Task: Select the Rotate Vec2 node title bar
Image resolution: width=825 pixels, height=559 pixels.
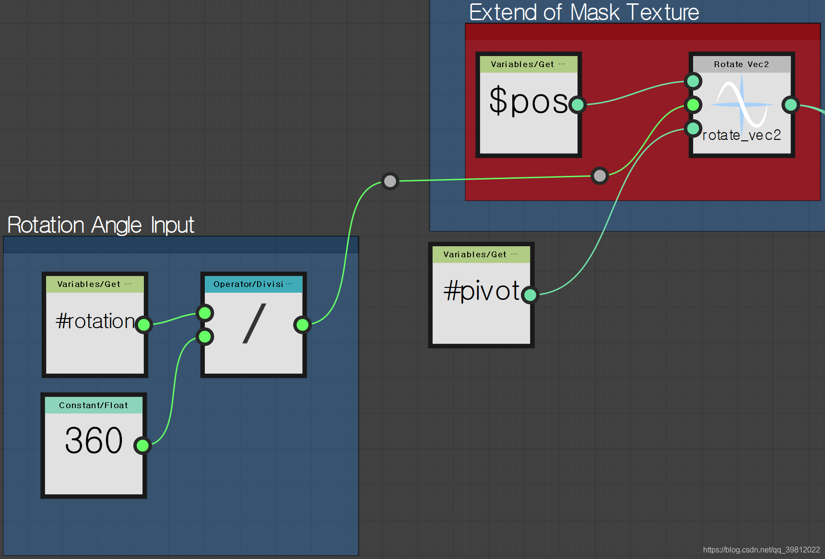Action: (742, 64)
